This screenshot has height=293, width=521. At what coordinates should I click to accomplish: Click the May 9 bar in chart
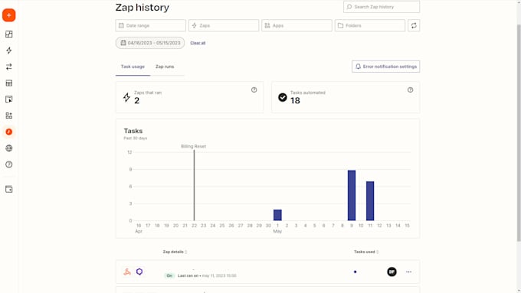click(x=352, y=195)
